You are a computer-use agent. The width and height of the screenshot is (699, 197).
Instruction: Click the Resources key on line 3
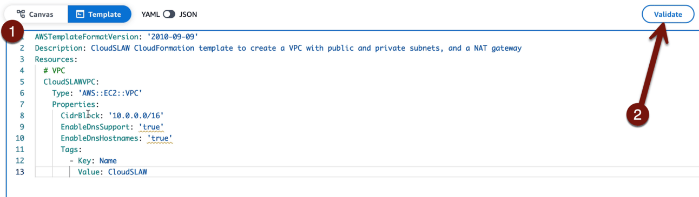tap(56, 59)
